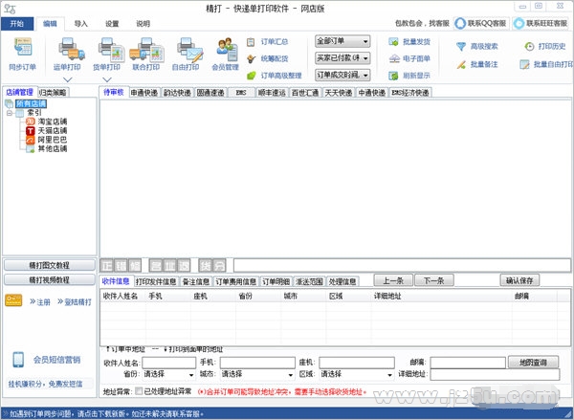Collapse the 索引 tree node
Screen dimensions: 574x420
point(8,112)
